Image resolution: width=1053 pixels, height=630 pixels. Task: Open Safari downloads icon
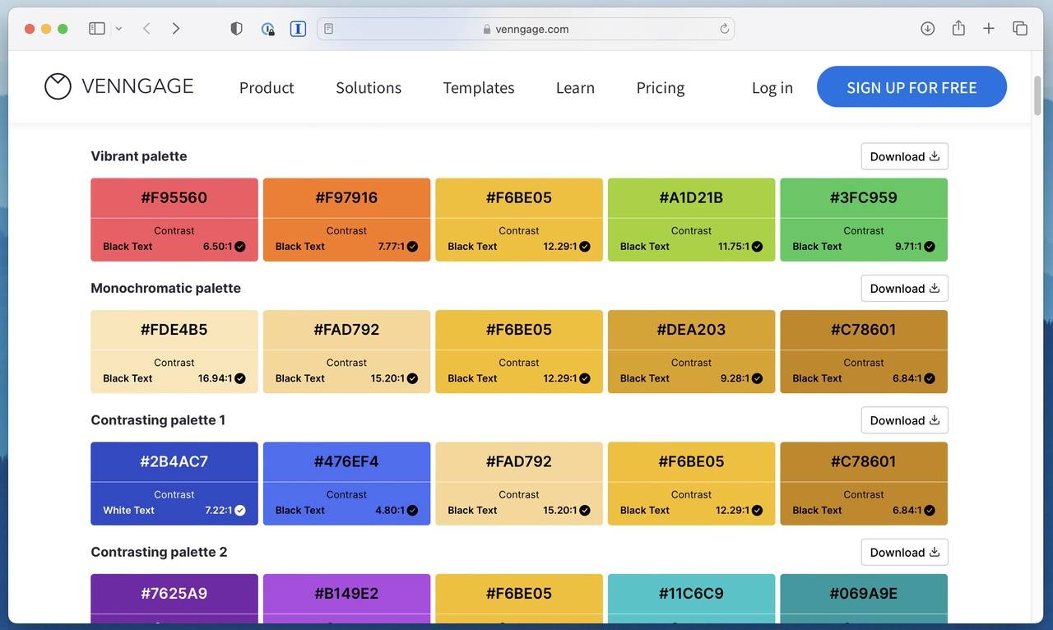[x=927, y=29]
